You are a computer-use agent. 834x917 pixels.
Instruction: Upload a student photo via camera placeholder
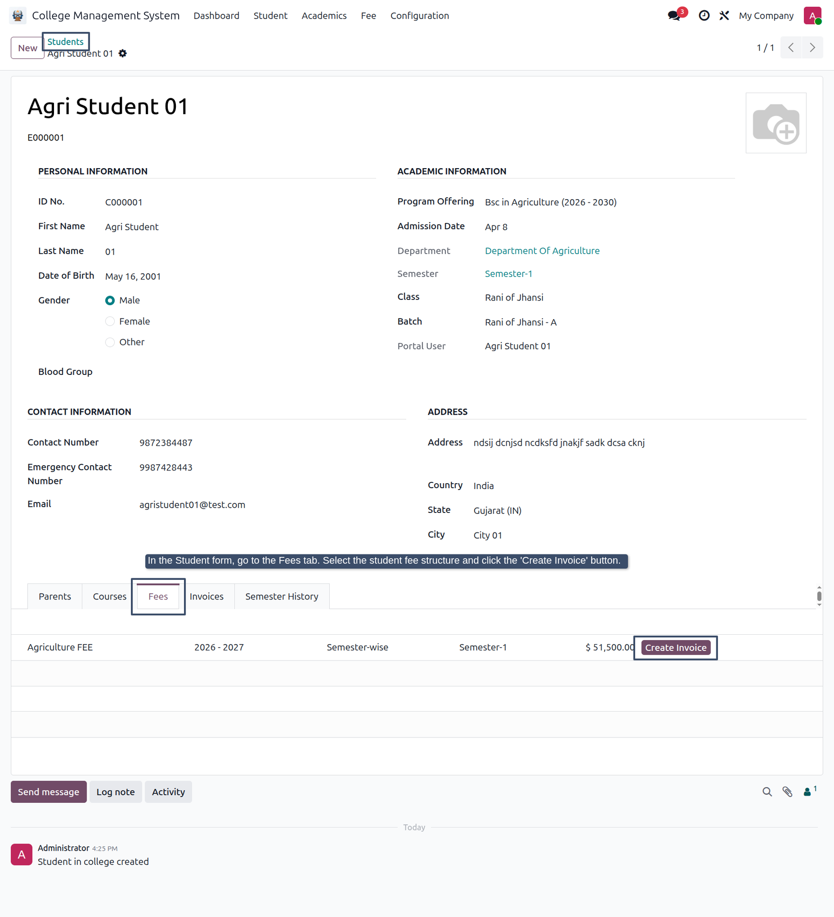click(x=776, y=123)
